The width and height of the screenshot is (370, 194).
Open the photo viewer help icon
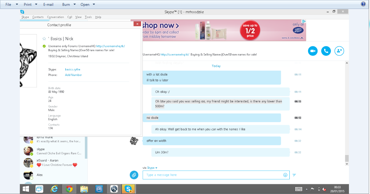point(363,4)
